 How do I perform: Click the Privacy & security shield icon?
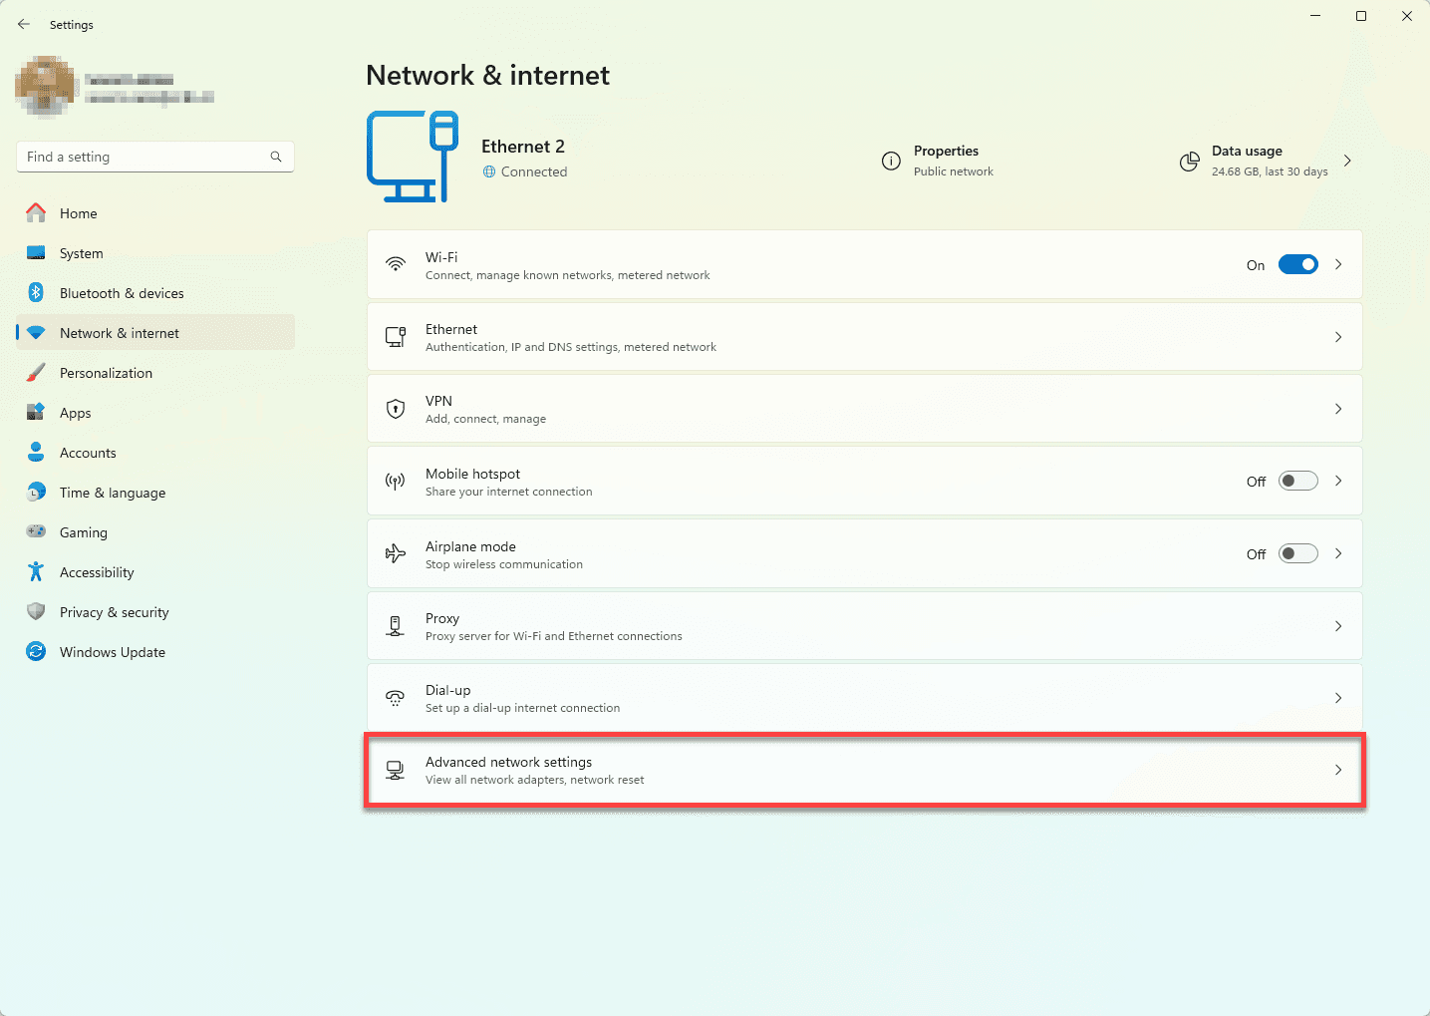36,611
